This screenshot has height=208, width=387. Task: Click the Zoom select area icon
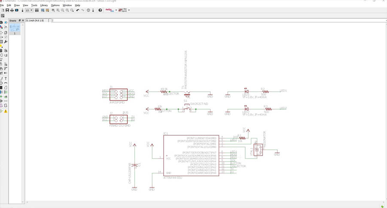(72, 10)
